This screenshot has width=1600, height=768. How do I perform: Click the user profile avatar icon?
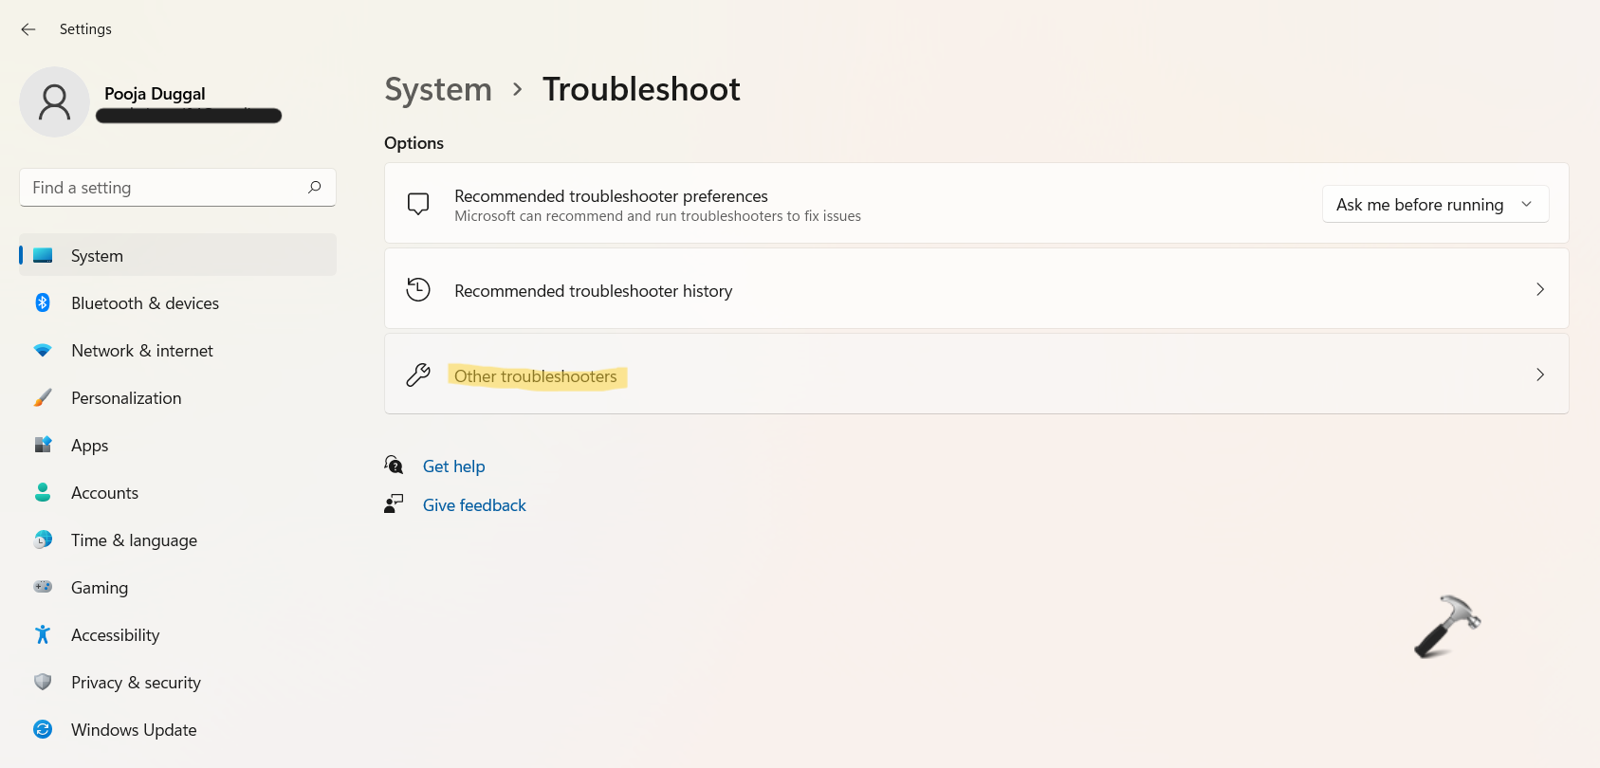tap(54, 102)
